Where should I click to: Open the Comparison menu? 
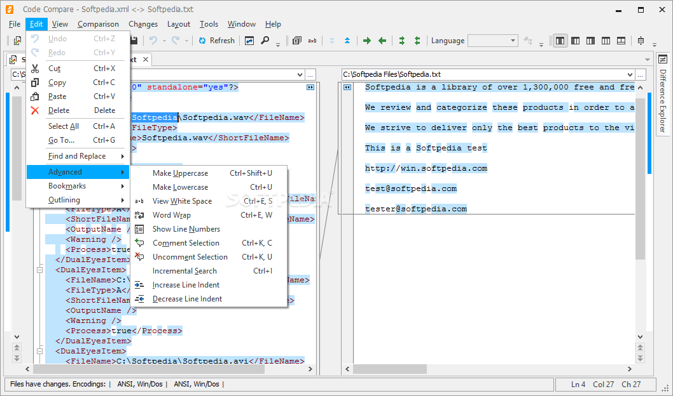pos(99,24)
